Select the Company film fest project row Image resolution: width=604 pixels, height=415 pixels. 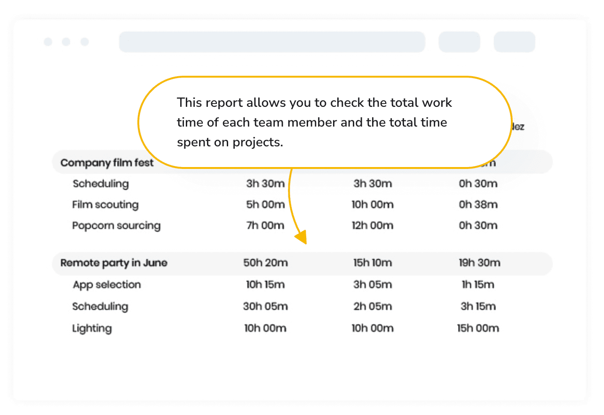[x=302, y=162]
